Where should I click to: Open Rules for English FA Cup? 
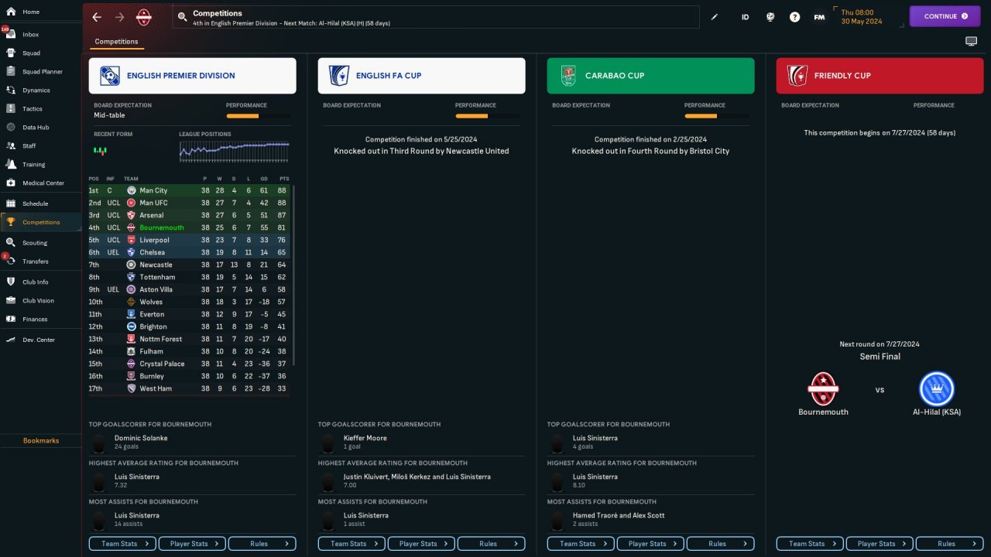click(x=492, y=544)
